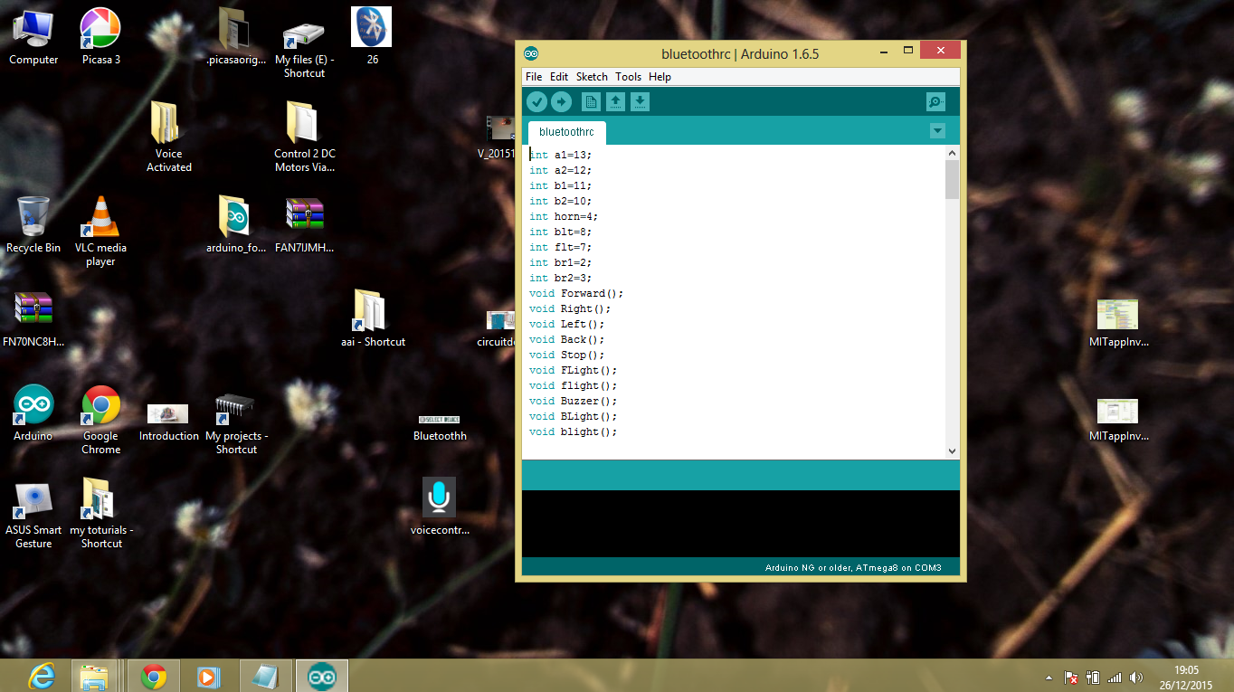This screenshot has width=1234, height=692.
Task: Create a new sketch via toolbar
Action: click(x=591, y=101)
